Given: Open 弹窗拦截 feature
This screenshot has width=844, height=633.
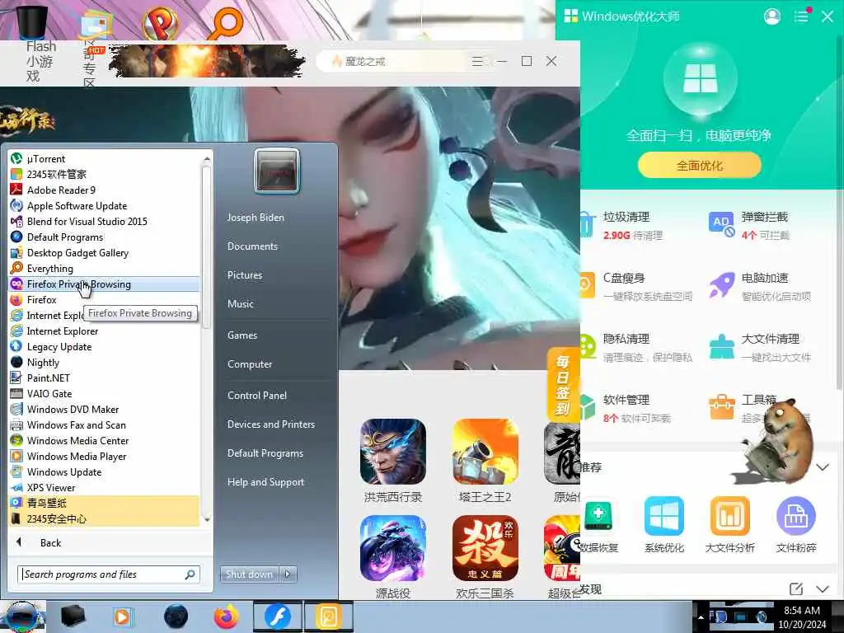Looking at the screenshot, I should [x=748, y=226].
